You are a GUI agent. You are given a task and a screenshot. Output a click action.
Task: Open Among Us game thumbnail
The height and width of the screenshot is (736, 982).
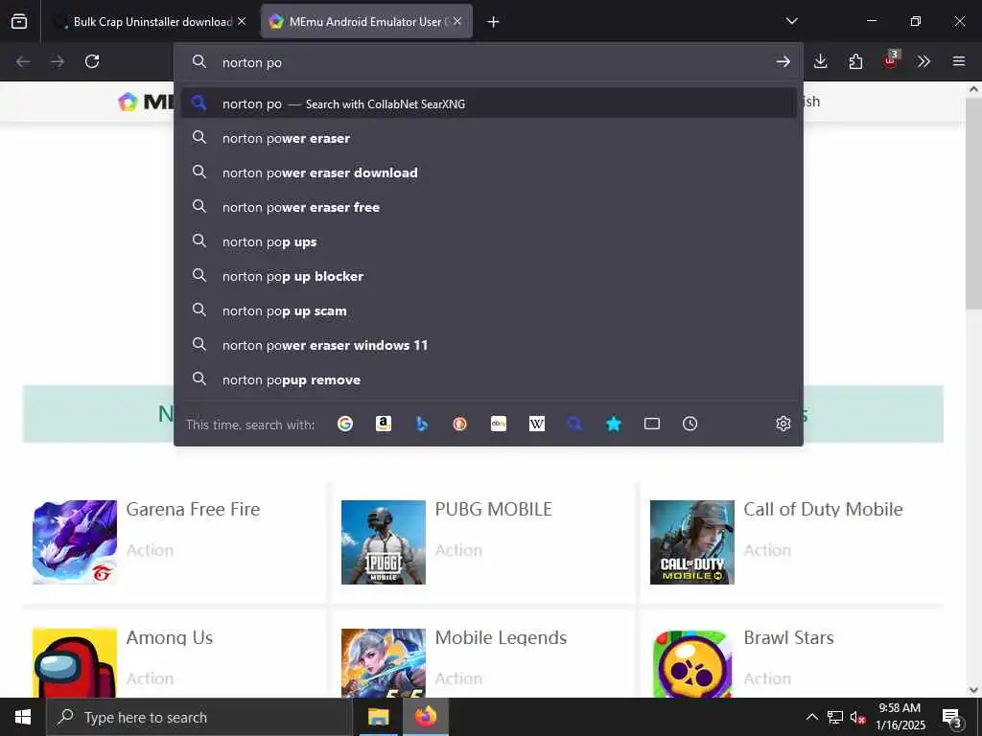[x=75, y=663]
